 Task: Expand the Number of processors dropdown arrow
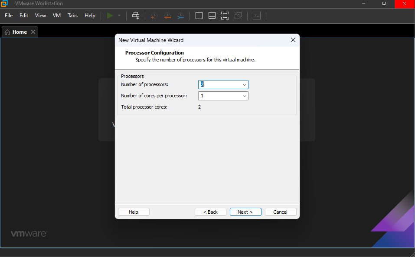[244, 85]
